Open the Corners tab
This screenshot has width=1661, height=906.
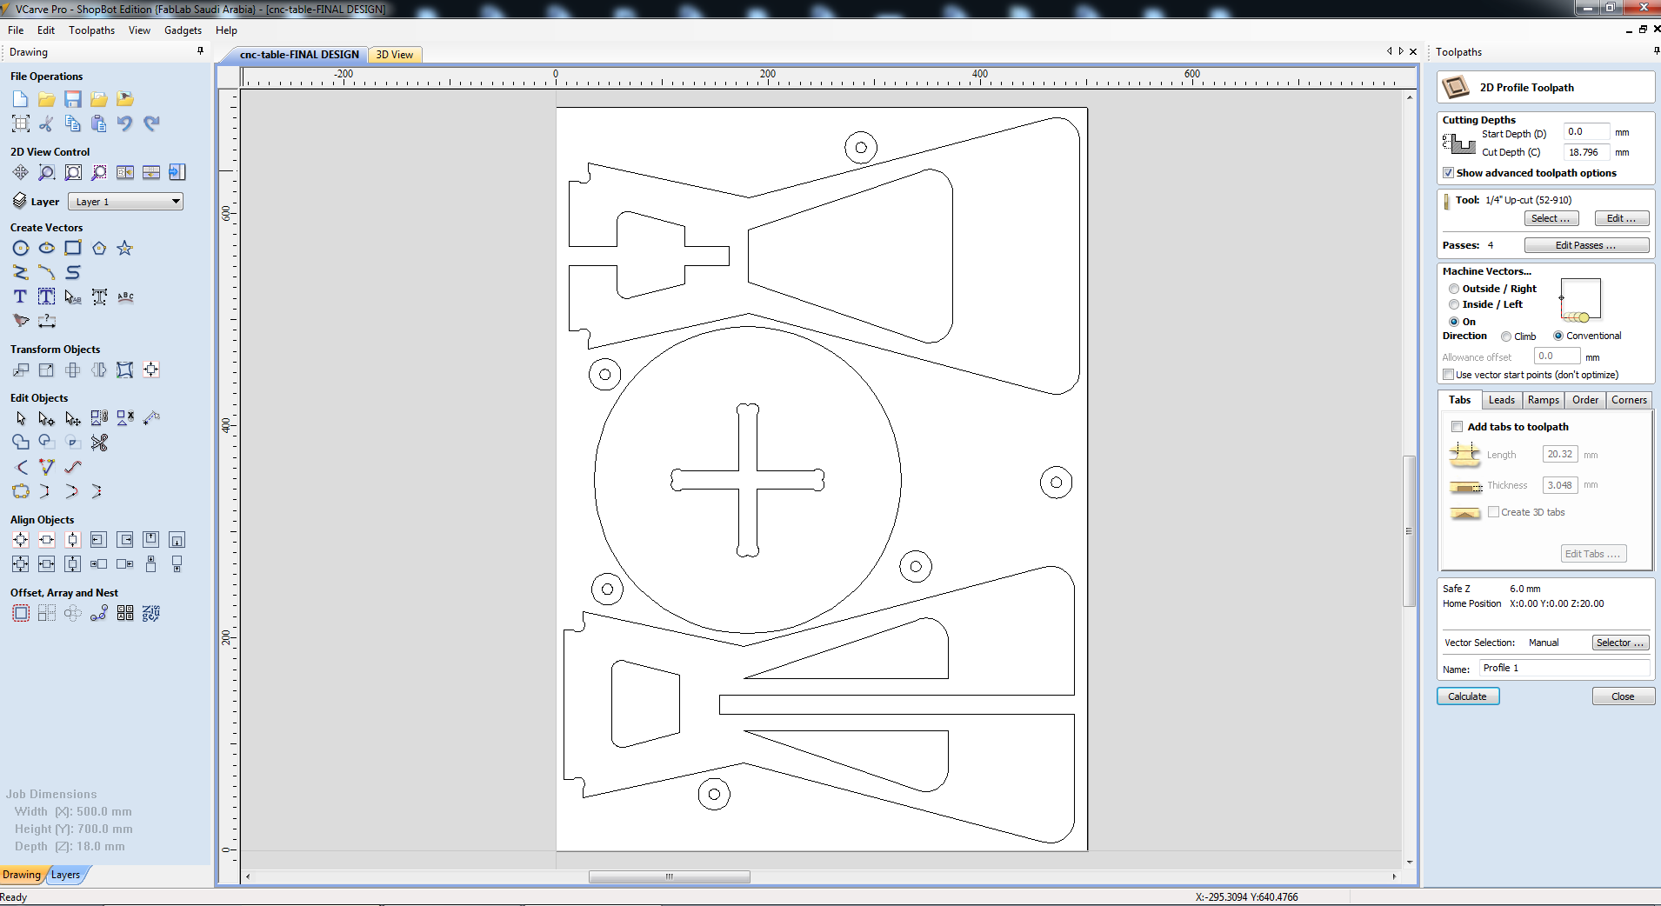[1629, 400]
